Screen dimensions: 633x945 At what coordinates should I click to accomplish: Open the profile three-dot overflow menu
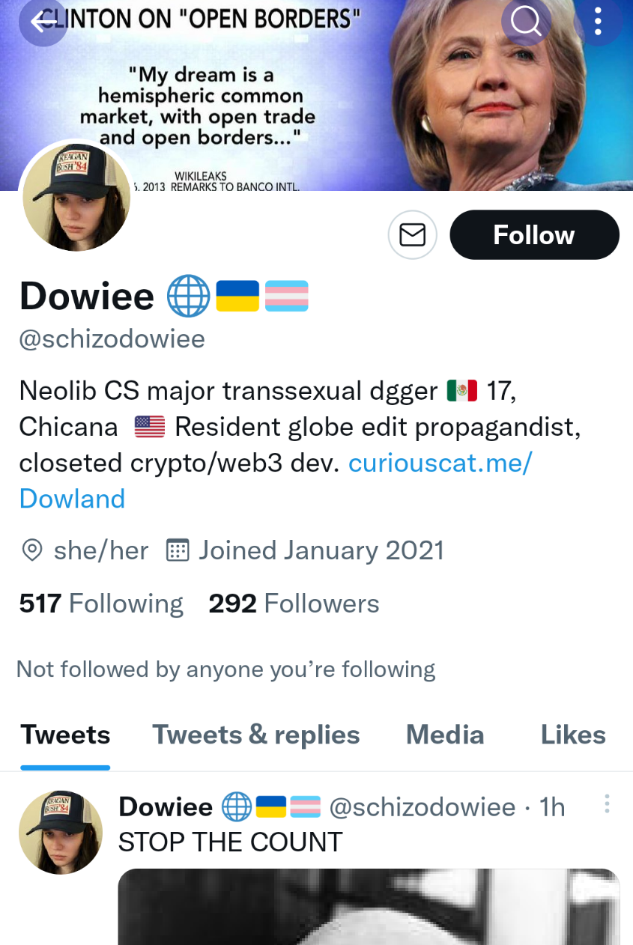[x=598, y=22]
